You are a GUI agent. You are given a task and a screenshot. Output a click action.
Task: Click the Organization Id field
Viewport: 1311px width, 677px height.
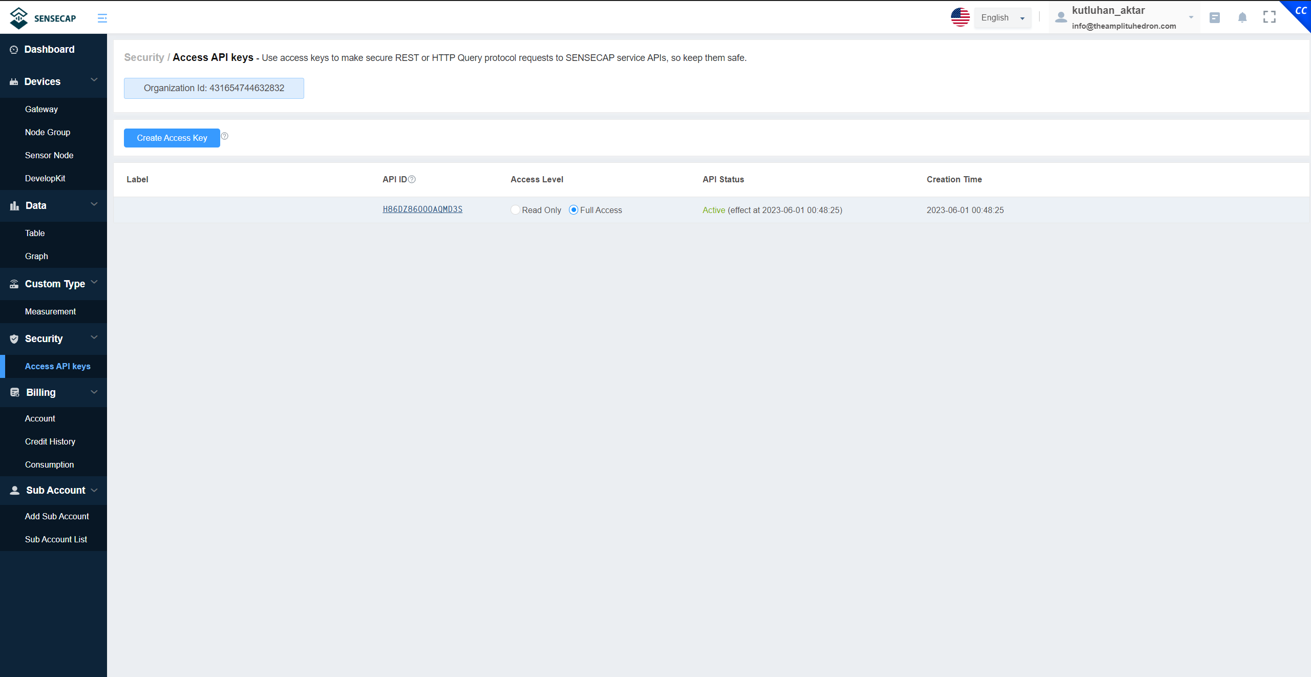tap(214, 88)
